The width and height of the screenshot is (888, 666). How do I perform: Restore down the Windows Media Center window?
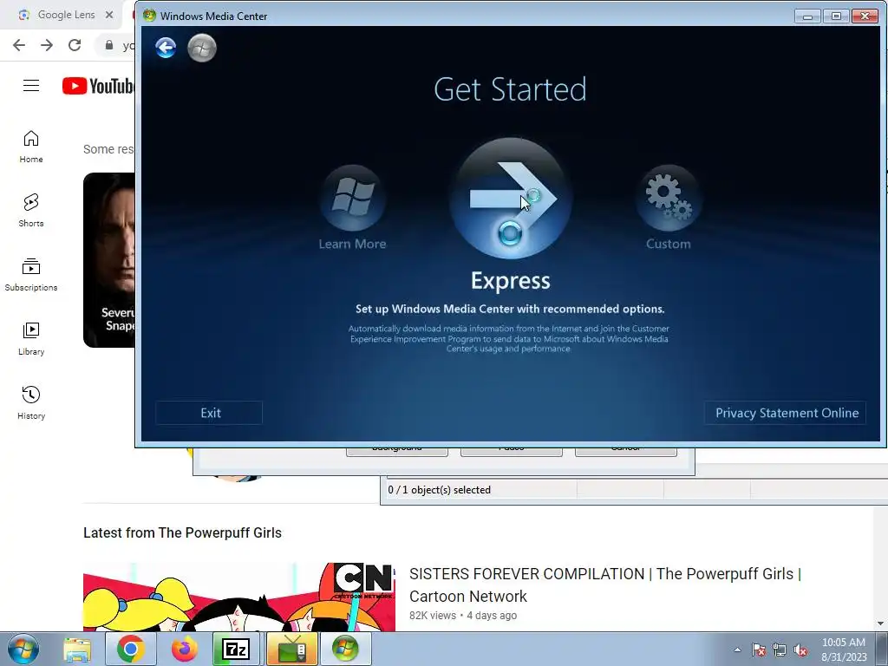(836, 16)
